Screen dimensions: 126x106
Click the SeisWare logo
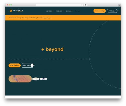[x=16, y=11]
